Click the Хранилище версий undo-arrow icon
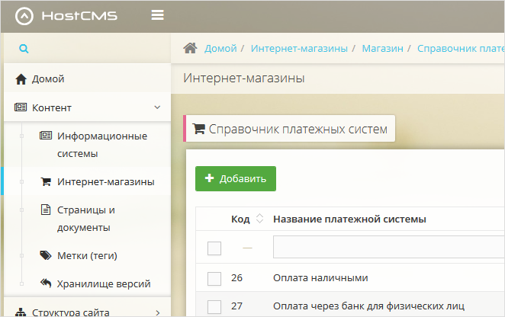The image size is (505, 317). 45,283
